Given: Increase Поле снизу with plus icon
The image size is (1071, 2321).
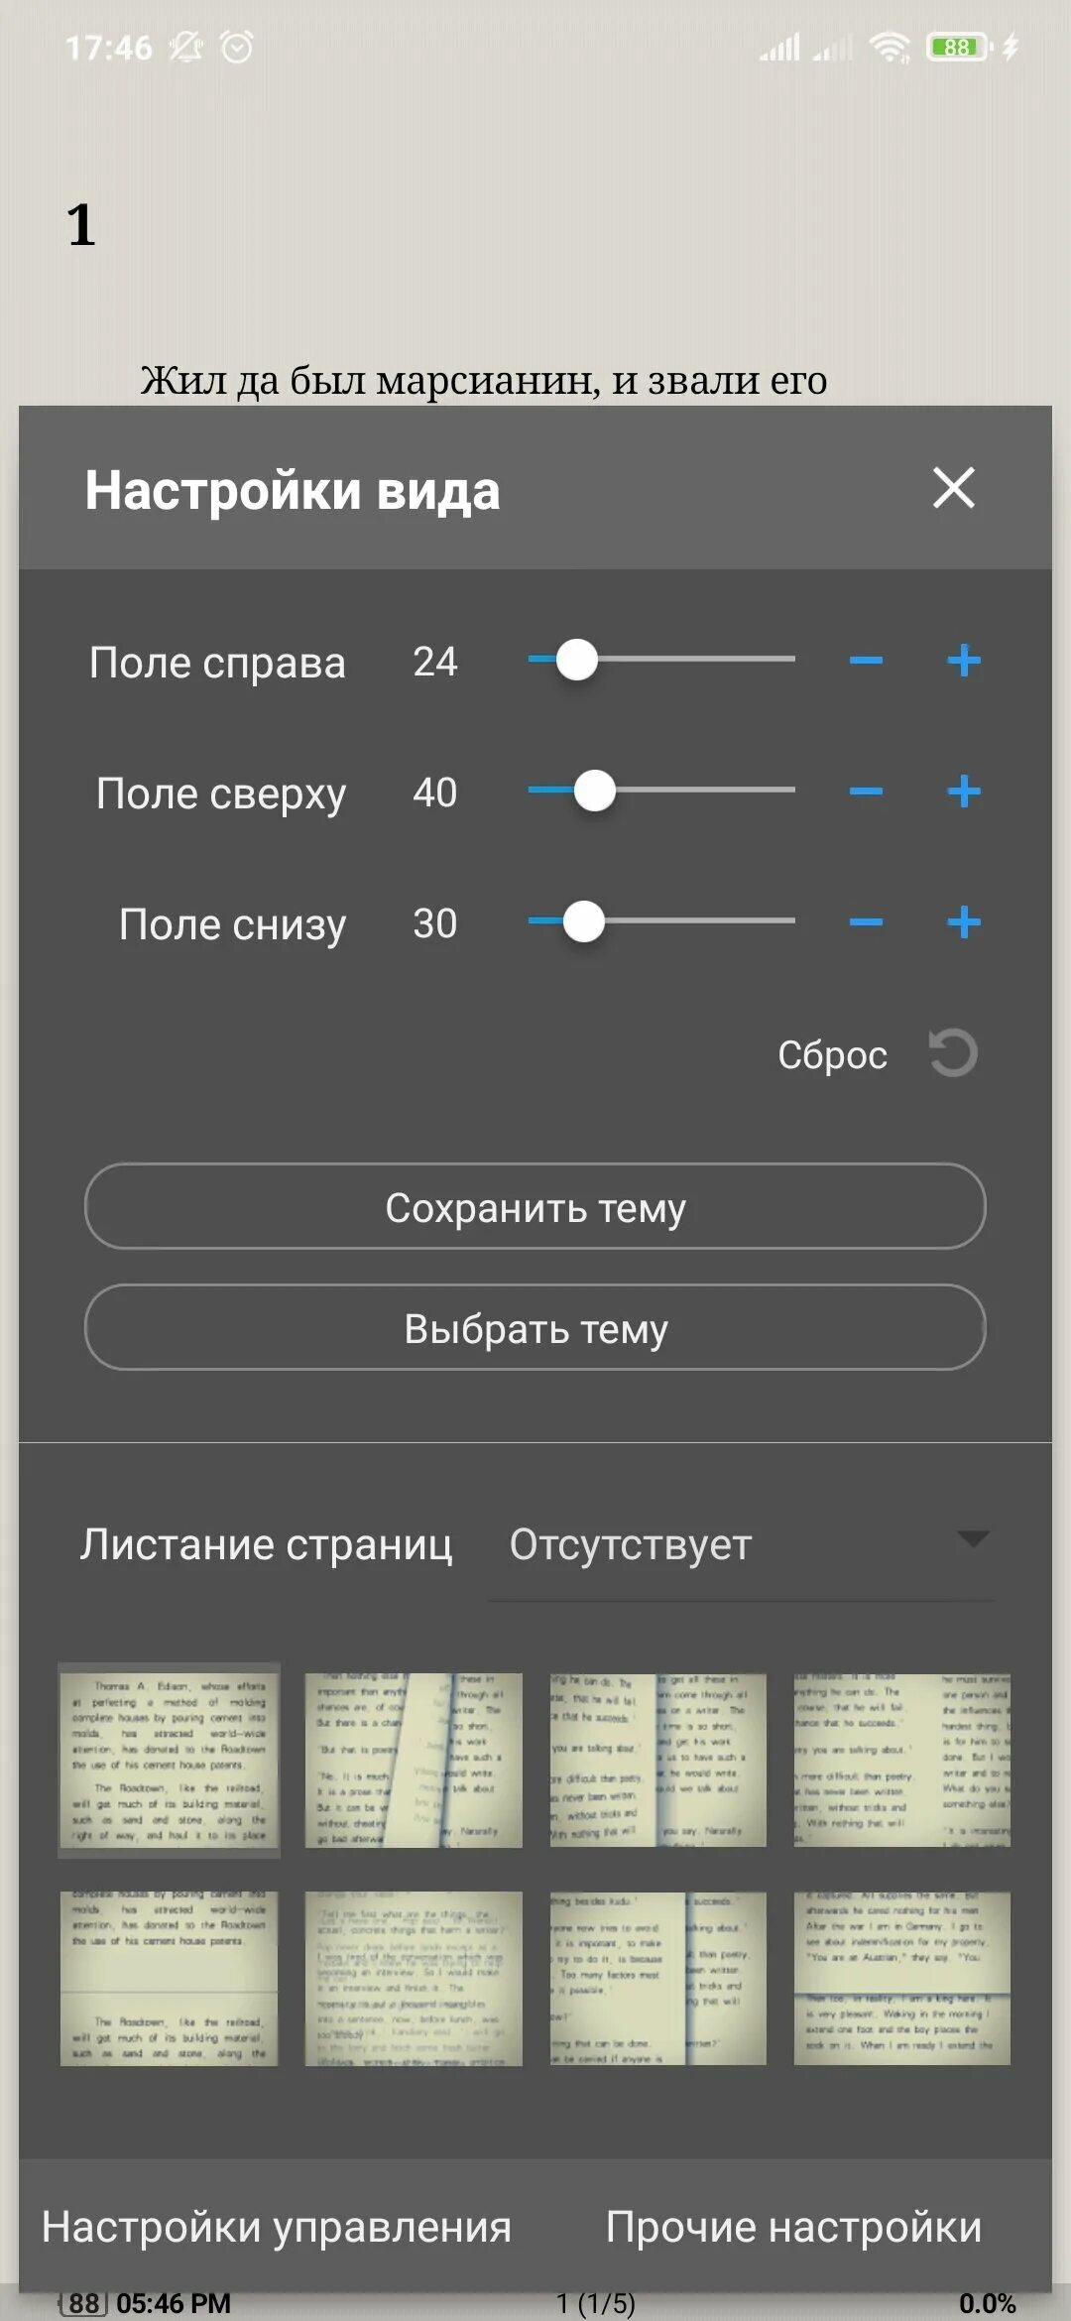Looking at the screenshot, I should coord(964,922).
